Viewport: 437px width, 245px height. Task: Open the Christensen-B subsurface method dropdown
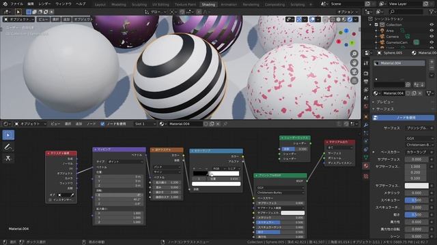pyautogui.click(x=419, y=145)
